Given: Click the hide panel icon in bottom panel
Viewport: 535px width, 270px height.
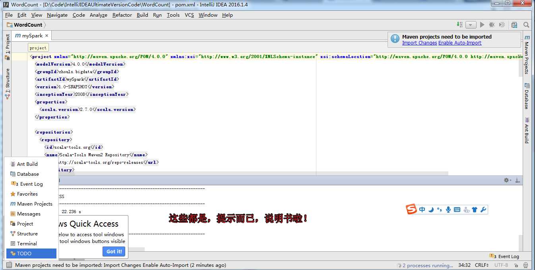Looking at the screenshot, I should coord(517,180).
